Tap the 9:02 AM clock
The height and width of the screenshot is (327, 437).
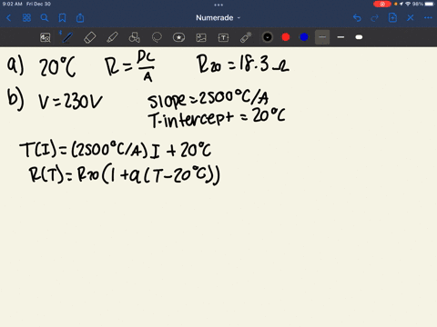pyautogui.click(x=12, y=4)
